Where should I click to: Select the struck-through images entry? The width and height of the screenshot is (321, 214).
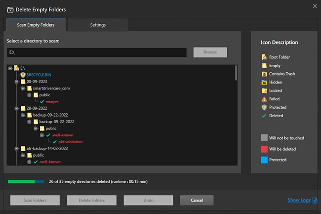52,102
